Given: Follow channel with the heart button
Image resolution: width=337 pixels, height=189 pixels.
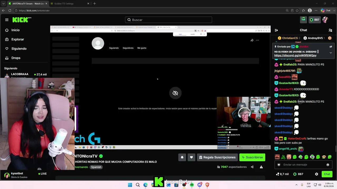Looking at the screenshot, I should click(x=191, y=157).
